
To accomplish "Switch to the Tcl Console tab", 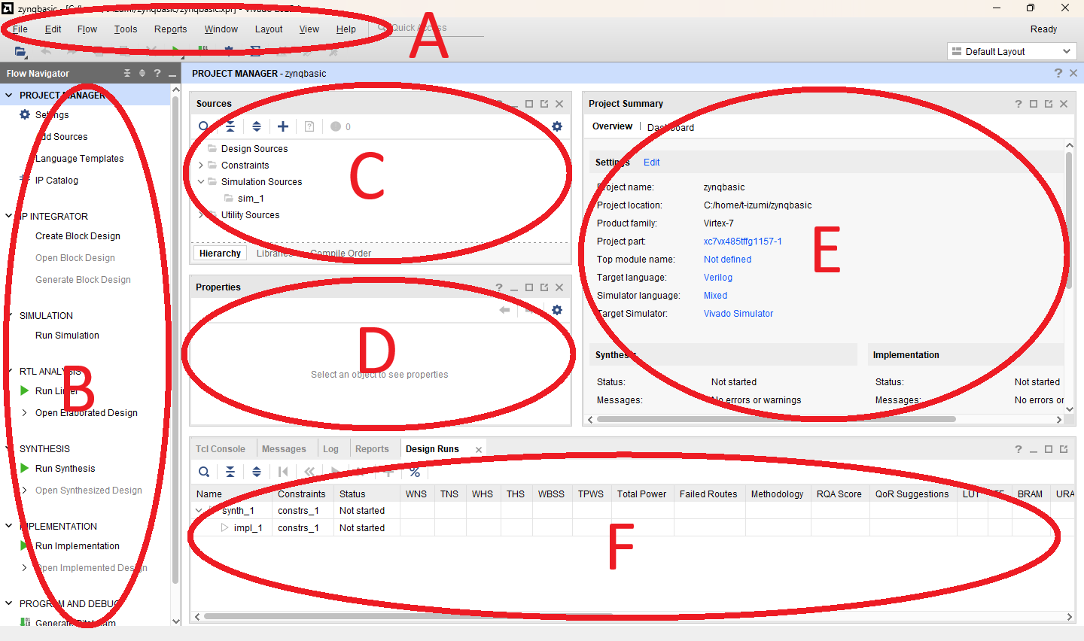I will pyautogui.click(x=221, y=449).
